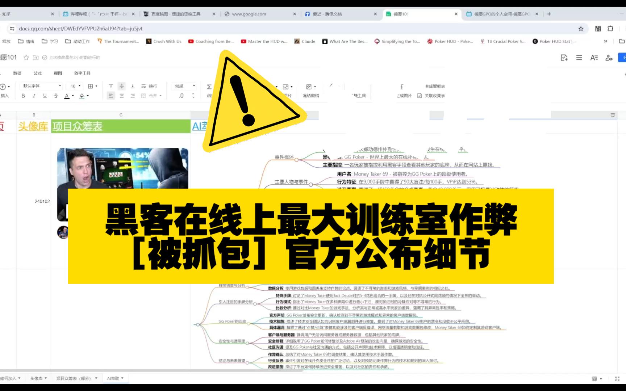Apply the text color A icon
Image resolution: width=626 pixels, height=391 pixels.
pyautogui.click(x=67, y=96)
